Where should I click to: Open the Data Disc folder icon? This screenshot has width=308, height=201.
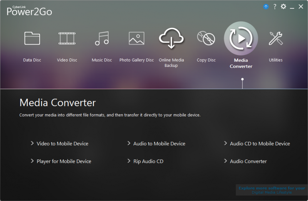[x=32, y=38]
